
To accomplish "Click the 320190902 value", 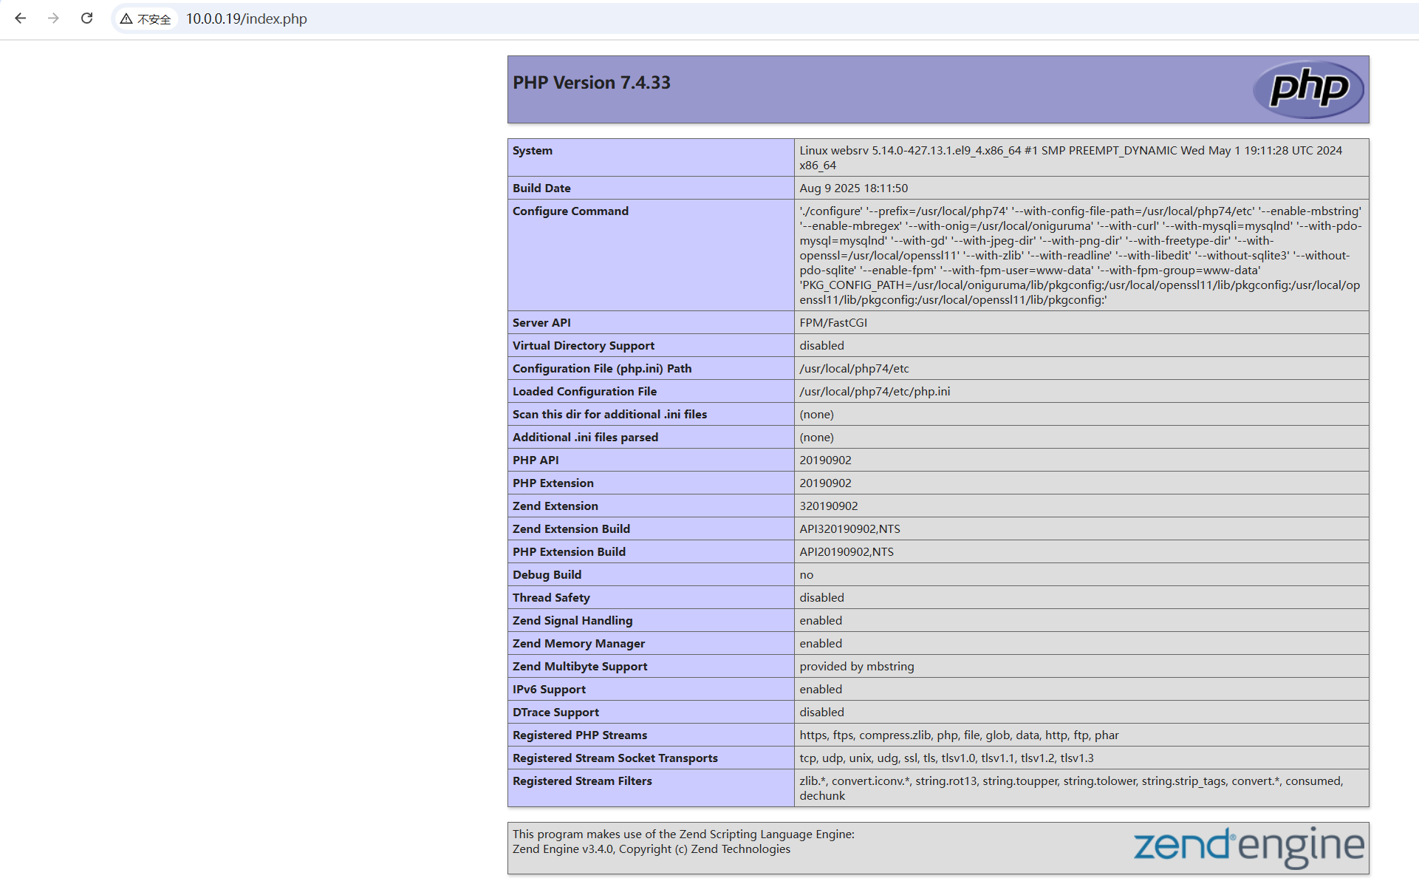I will point(828,506).
